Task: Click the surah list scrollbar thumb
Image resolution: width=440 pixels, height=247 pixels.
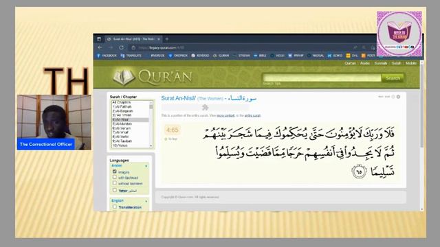Action: pyautogui.click(x=151, y=106)
